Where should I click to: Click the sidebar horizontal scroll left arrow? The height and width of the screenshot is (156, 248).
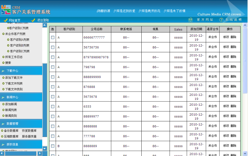click(2, 153)
